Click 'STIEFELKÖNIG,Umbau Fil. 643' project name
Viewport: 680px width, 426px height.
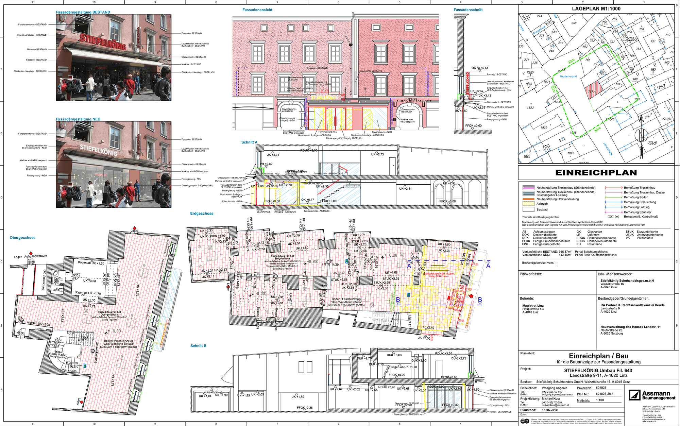coord(598,371)
